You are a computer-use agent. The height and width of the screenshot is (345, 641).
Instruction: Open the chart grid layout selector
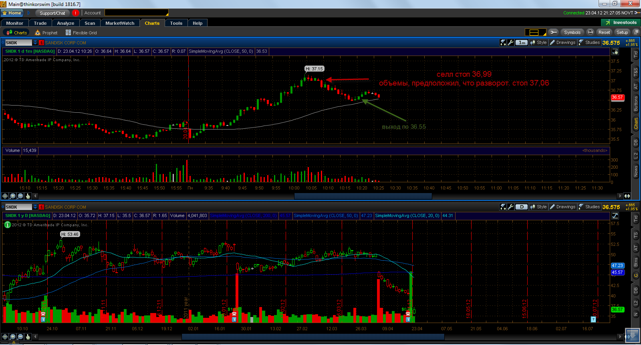pyautogui.click(x=535, y=32)
